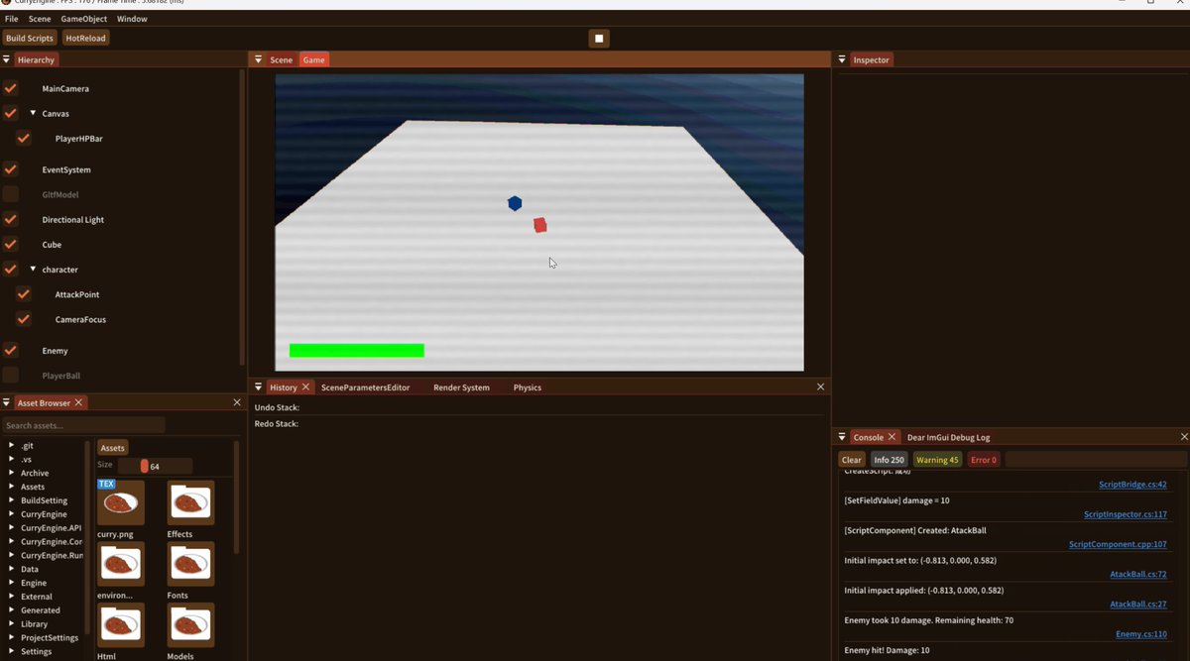1190x661 pixels.
Task: Collapse the Canvas node in Hierarchy
Action: tap(33, 113)
